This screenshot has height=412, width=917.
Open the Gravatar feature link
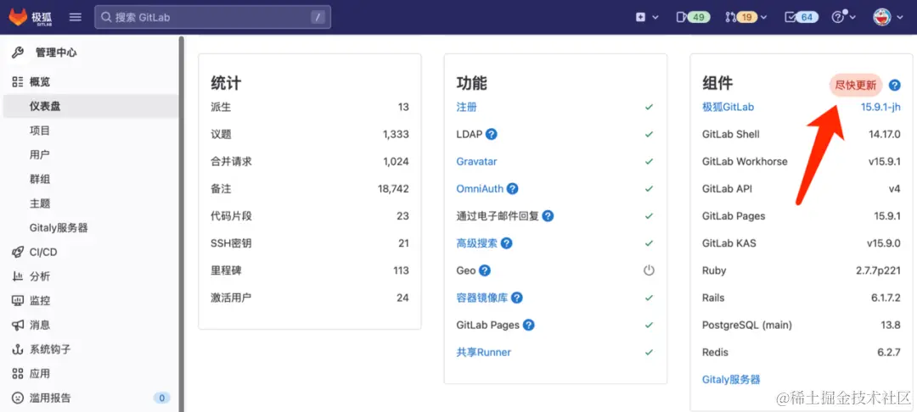coord(476,162)
